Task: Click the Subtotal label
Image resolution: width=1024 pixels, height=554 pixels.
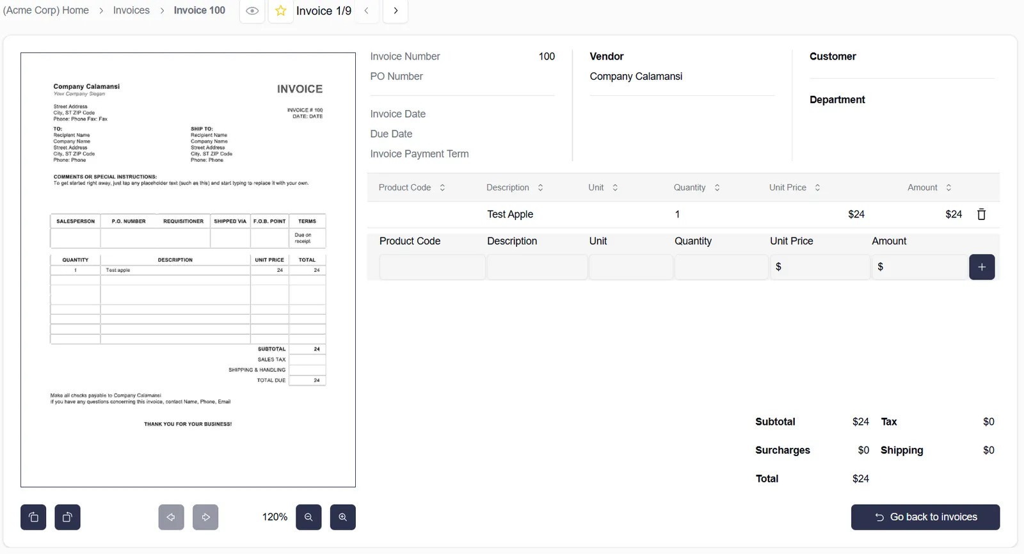Action: [775, 422]
